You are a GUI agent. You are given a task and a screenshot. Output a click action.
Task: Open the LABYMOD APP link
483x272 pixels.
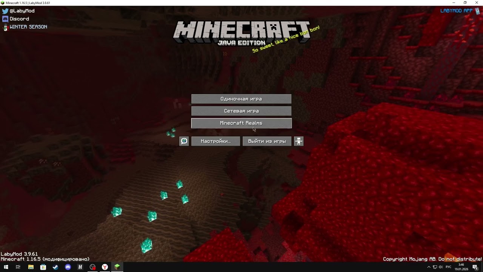[x=456, y=11]
